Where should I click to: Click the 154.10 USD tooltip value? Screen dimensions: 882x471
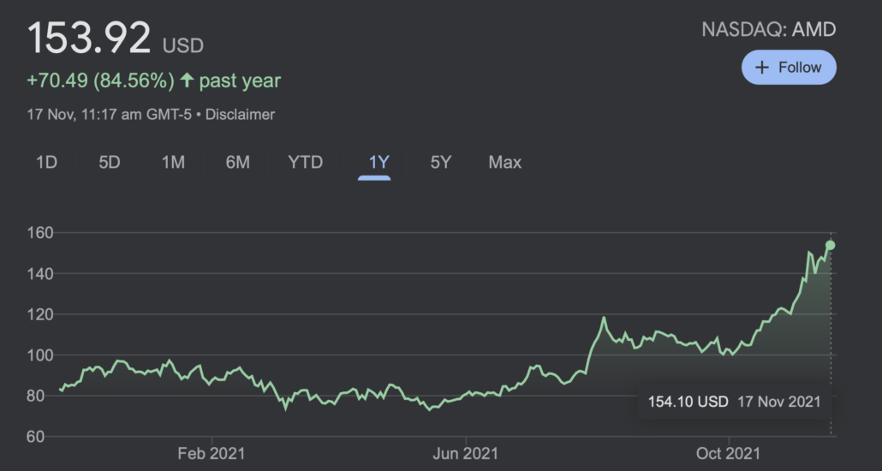click(688, 402)
